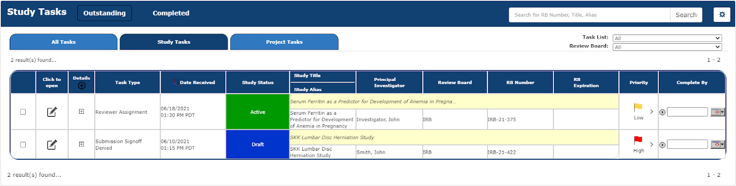Viewport: 736px width, 186px height.
Task: Open calendar picker for Reviewer Assignment row
Action: pos(717,112)
